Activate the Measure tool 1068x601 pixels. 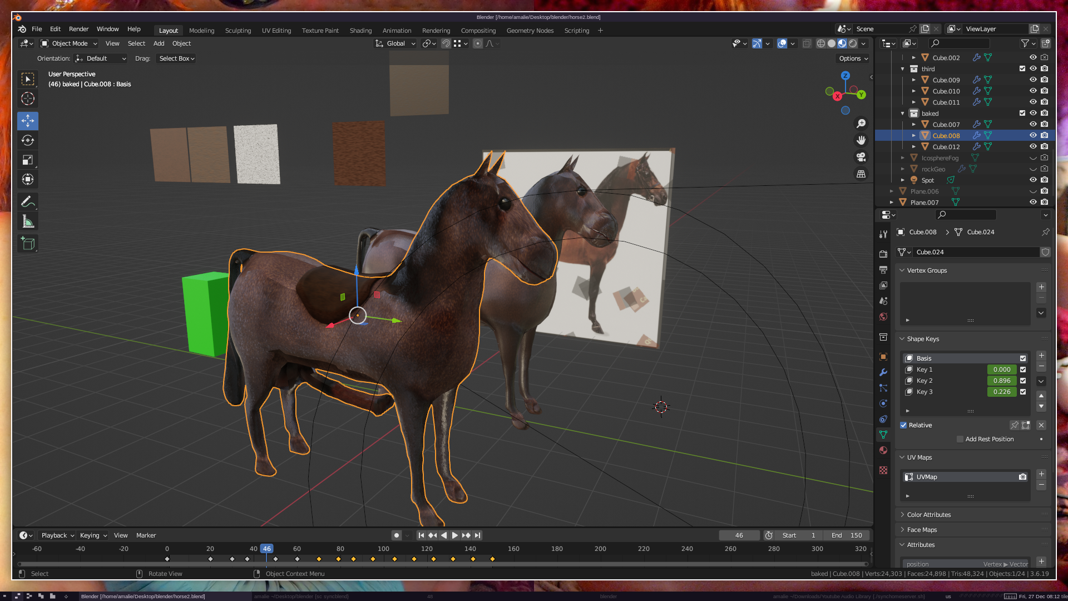pyautogui.click(x=28, y=222)
